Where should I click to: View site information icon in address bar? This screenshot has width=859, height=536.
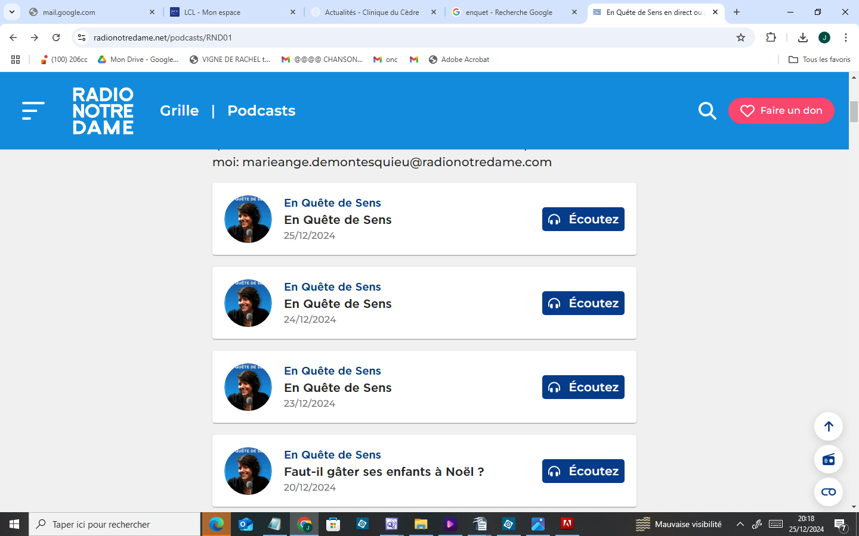coord(82,38)
